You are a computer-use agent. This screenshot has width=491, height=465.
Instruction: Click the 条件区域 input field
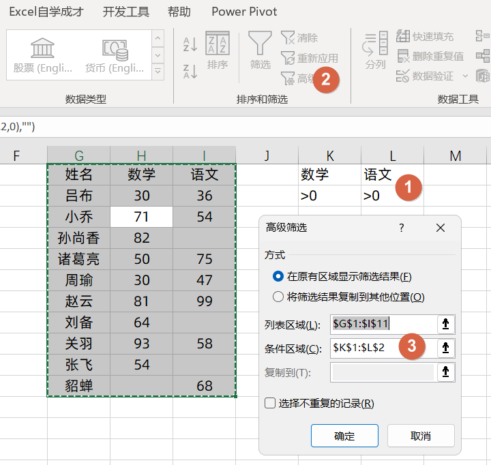383,348
